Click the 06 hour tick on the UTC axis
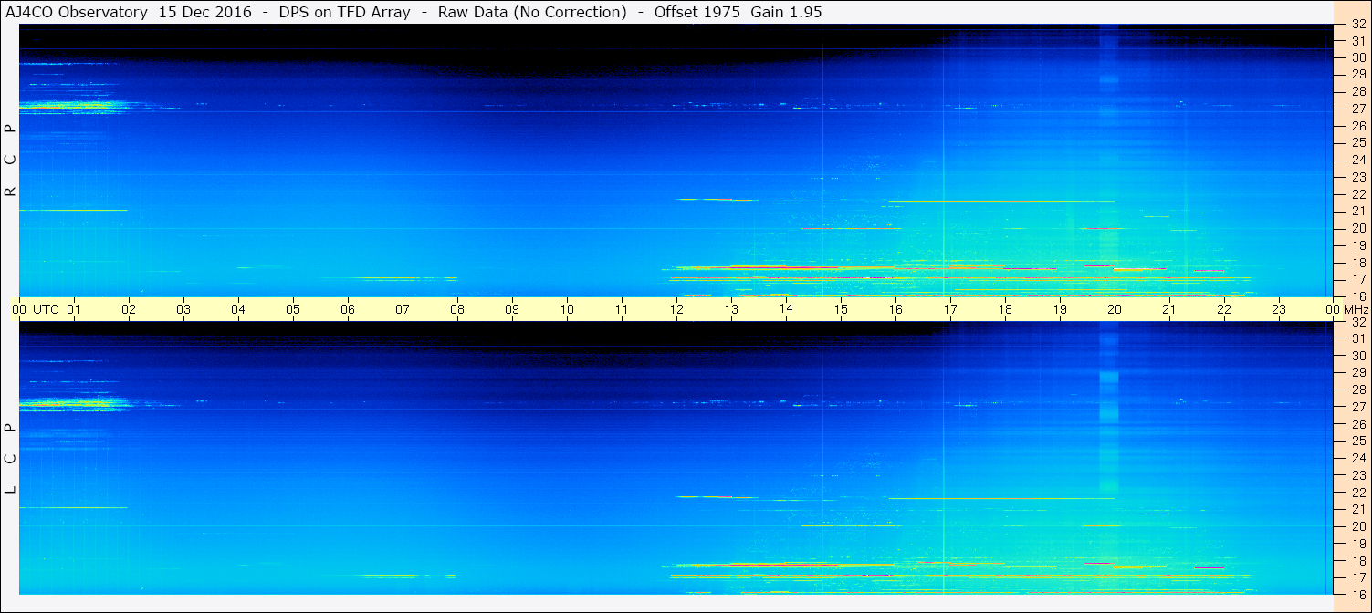 click(348, 309)
